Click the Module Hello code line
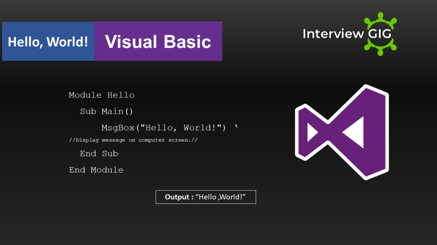Image resolution: width=437 pixels, height=245 pixels. click(x=102, y=95)
